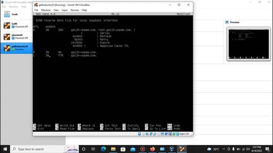
Task: Open File menu in the VM window
Action: [x=36, y=10]
